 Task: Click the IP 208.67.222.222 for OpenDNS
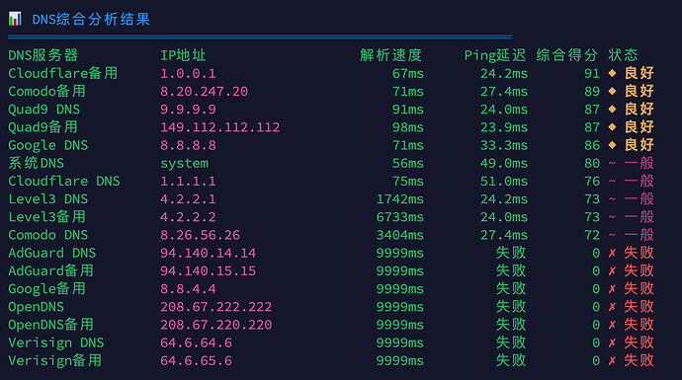click(x=216, y=307)
